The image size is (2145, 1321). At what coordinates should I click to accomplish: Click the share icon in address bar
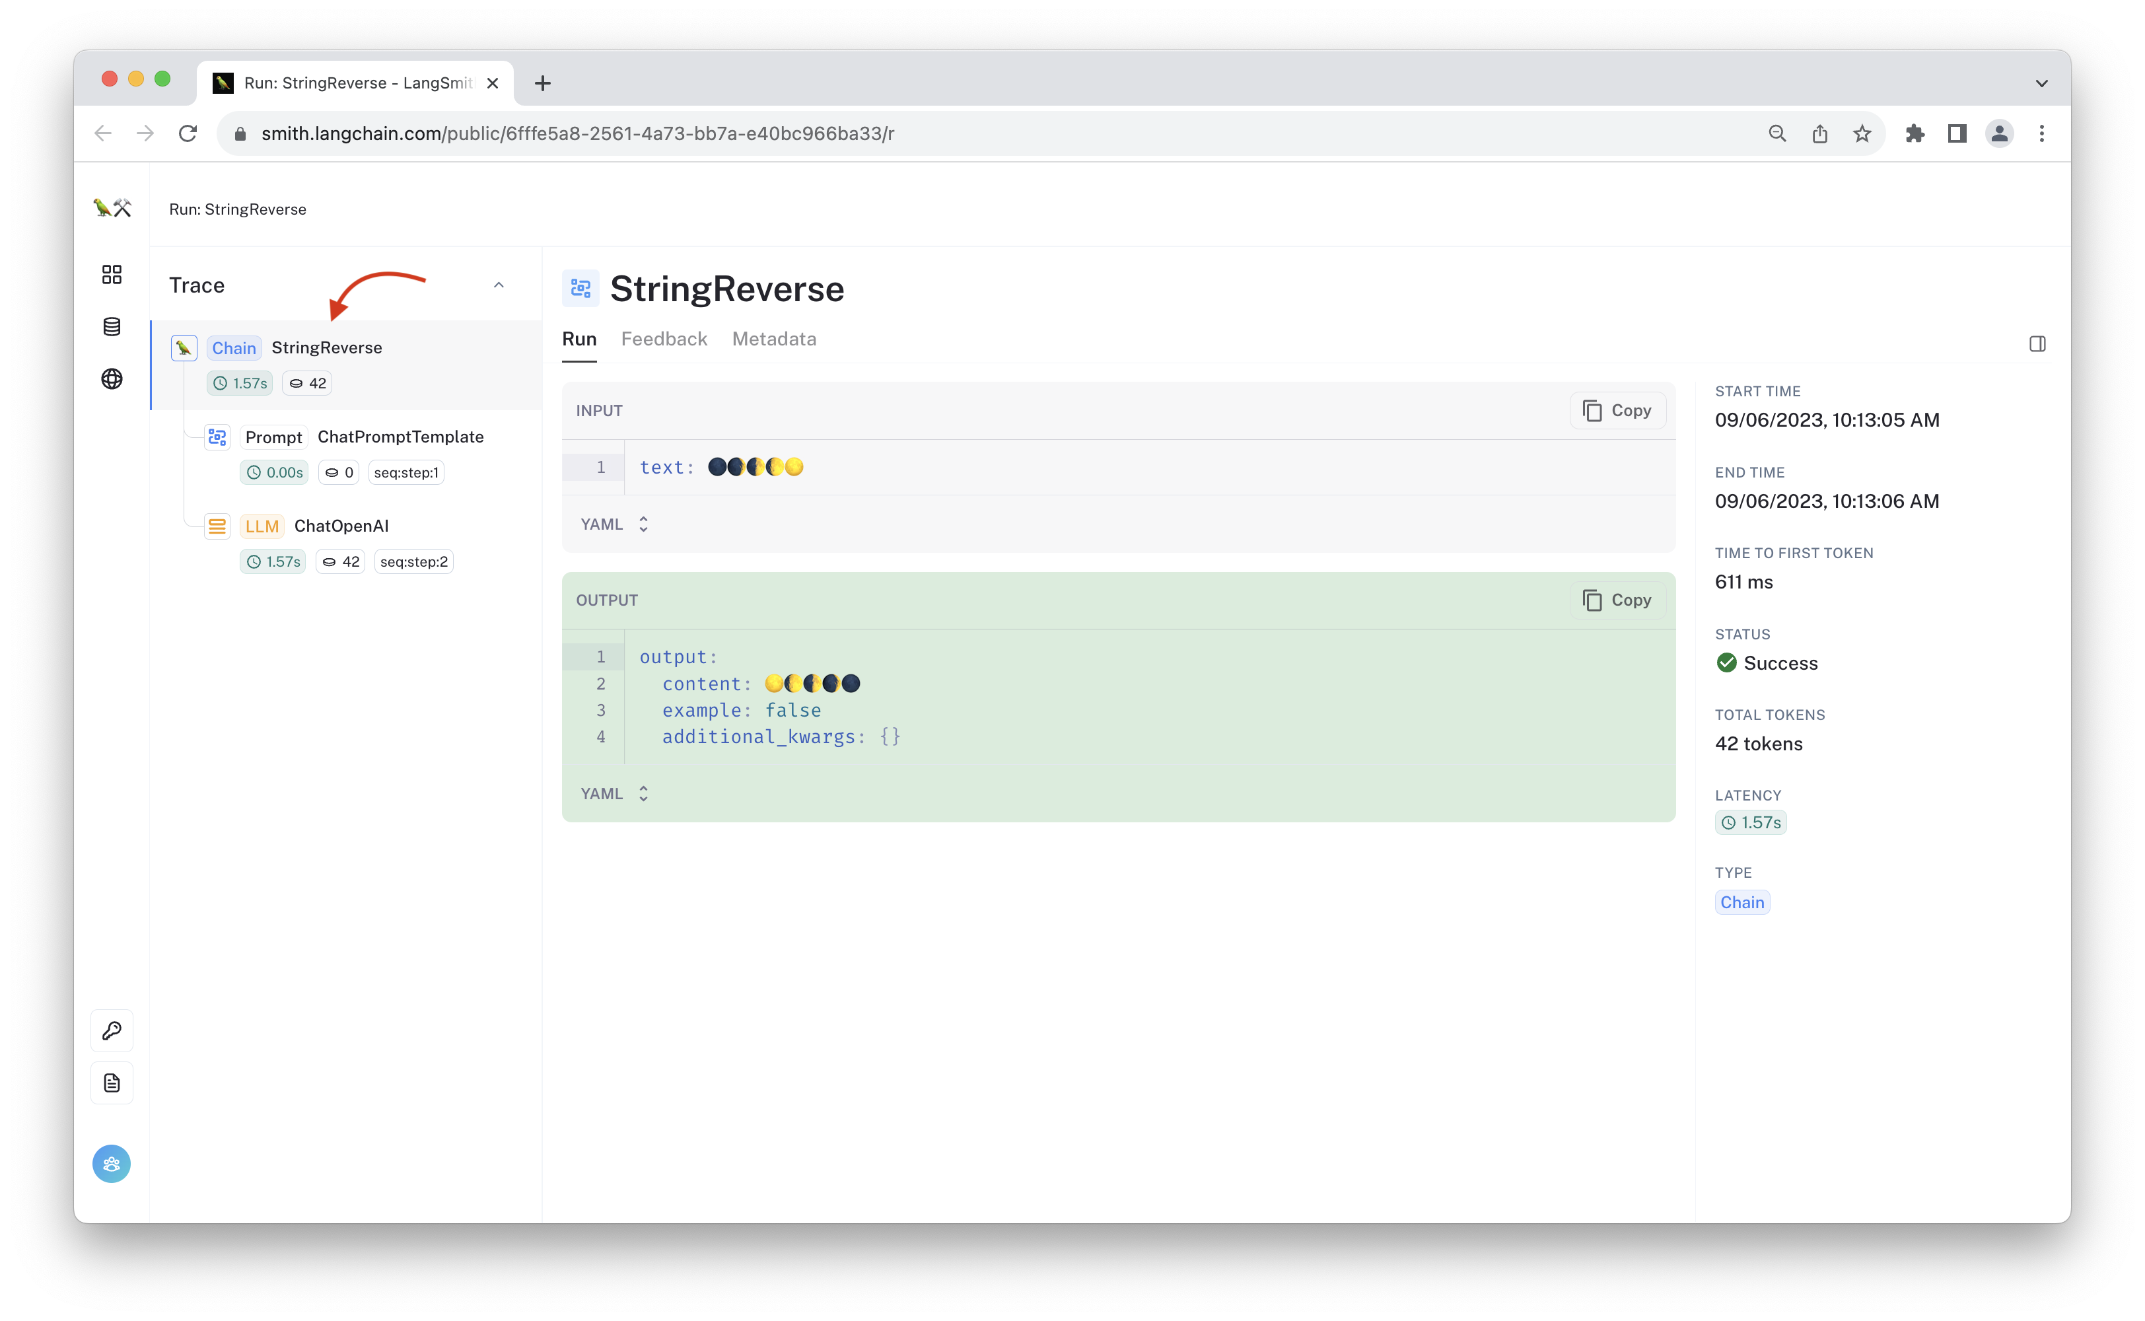point(1819,133)
